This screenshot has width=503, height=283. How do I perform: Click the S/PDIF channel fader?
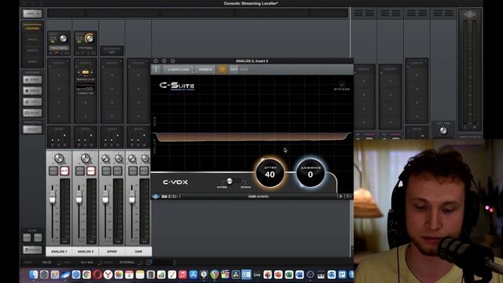coord(105,197)
